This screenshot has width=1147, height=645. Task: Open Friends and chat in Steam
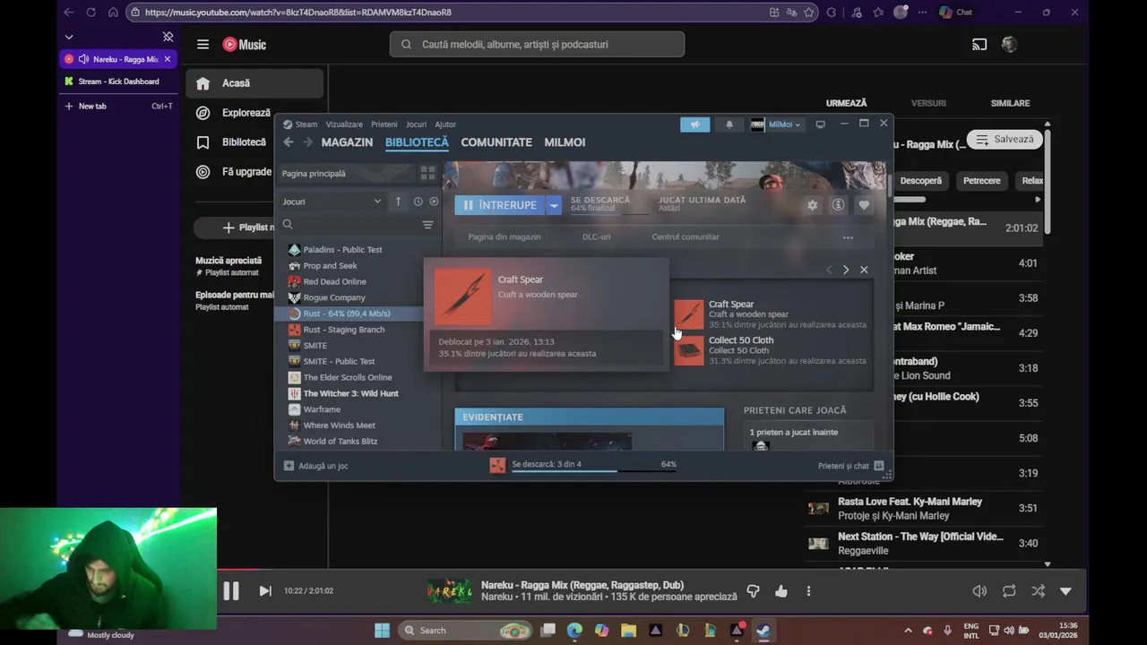[850, 466]
